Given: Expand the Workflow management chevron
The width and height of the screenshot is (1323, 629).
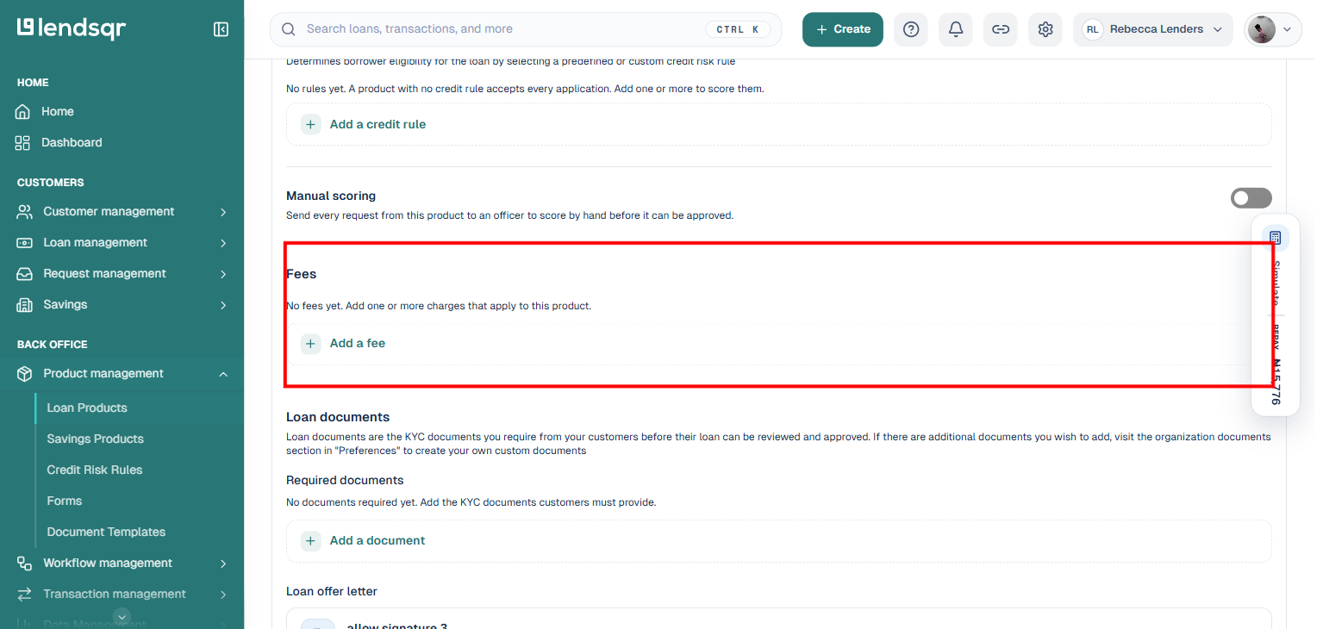Looking at the screenshot, I should (223, 564).
